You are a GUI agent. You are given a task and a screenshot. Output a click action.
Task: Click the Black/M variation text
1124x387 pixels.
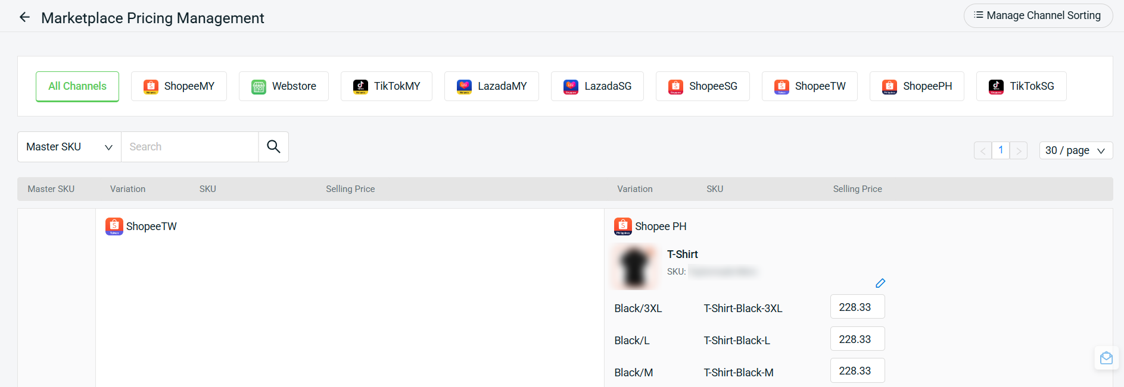coord(634,373)
